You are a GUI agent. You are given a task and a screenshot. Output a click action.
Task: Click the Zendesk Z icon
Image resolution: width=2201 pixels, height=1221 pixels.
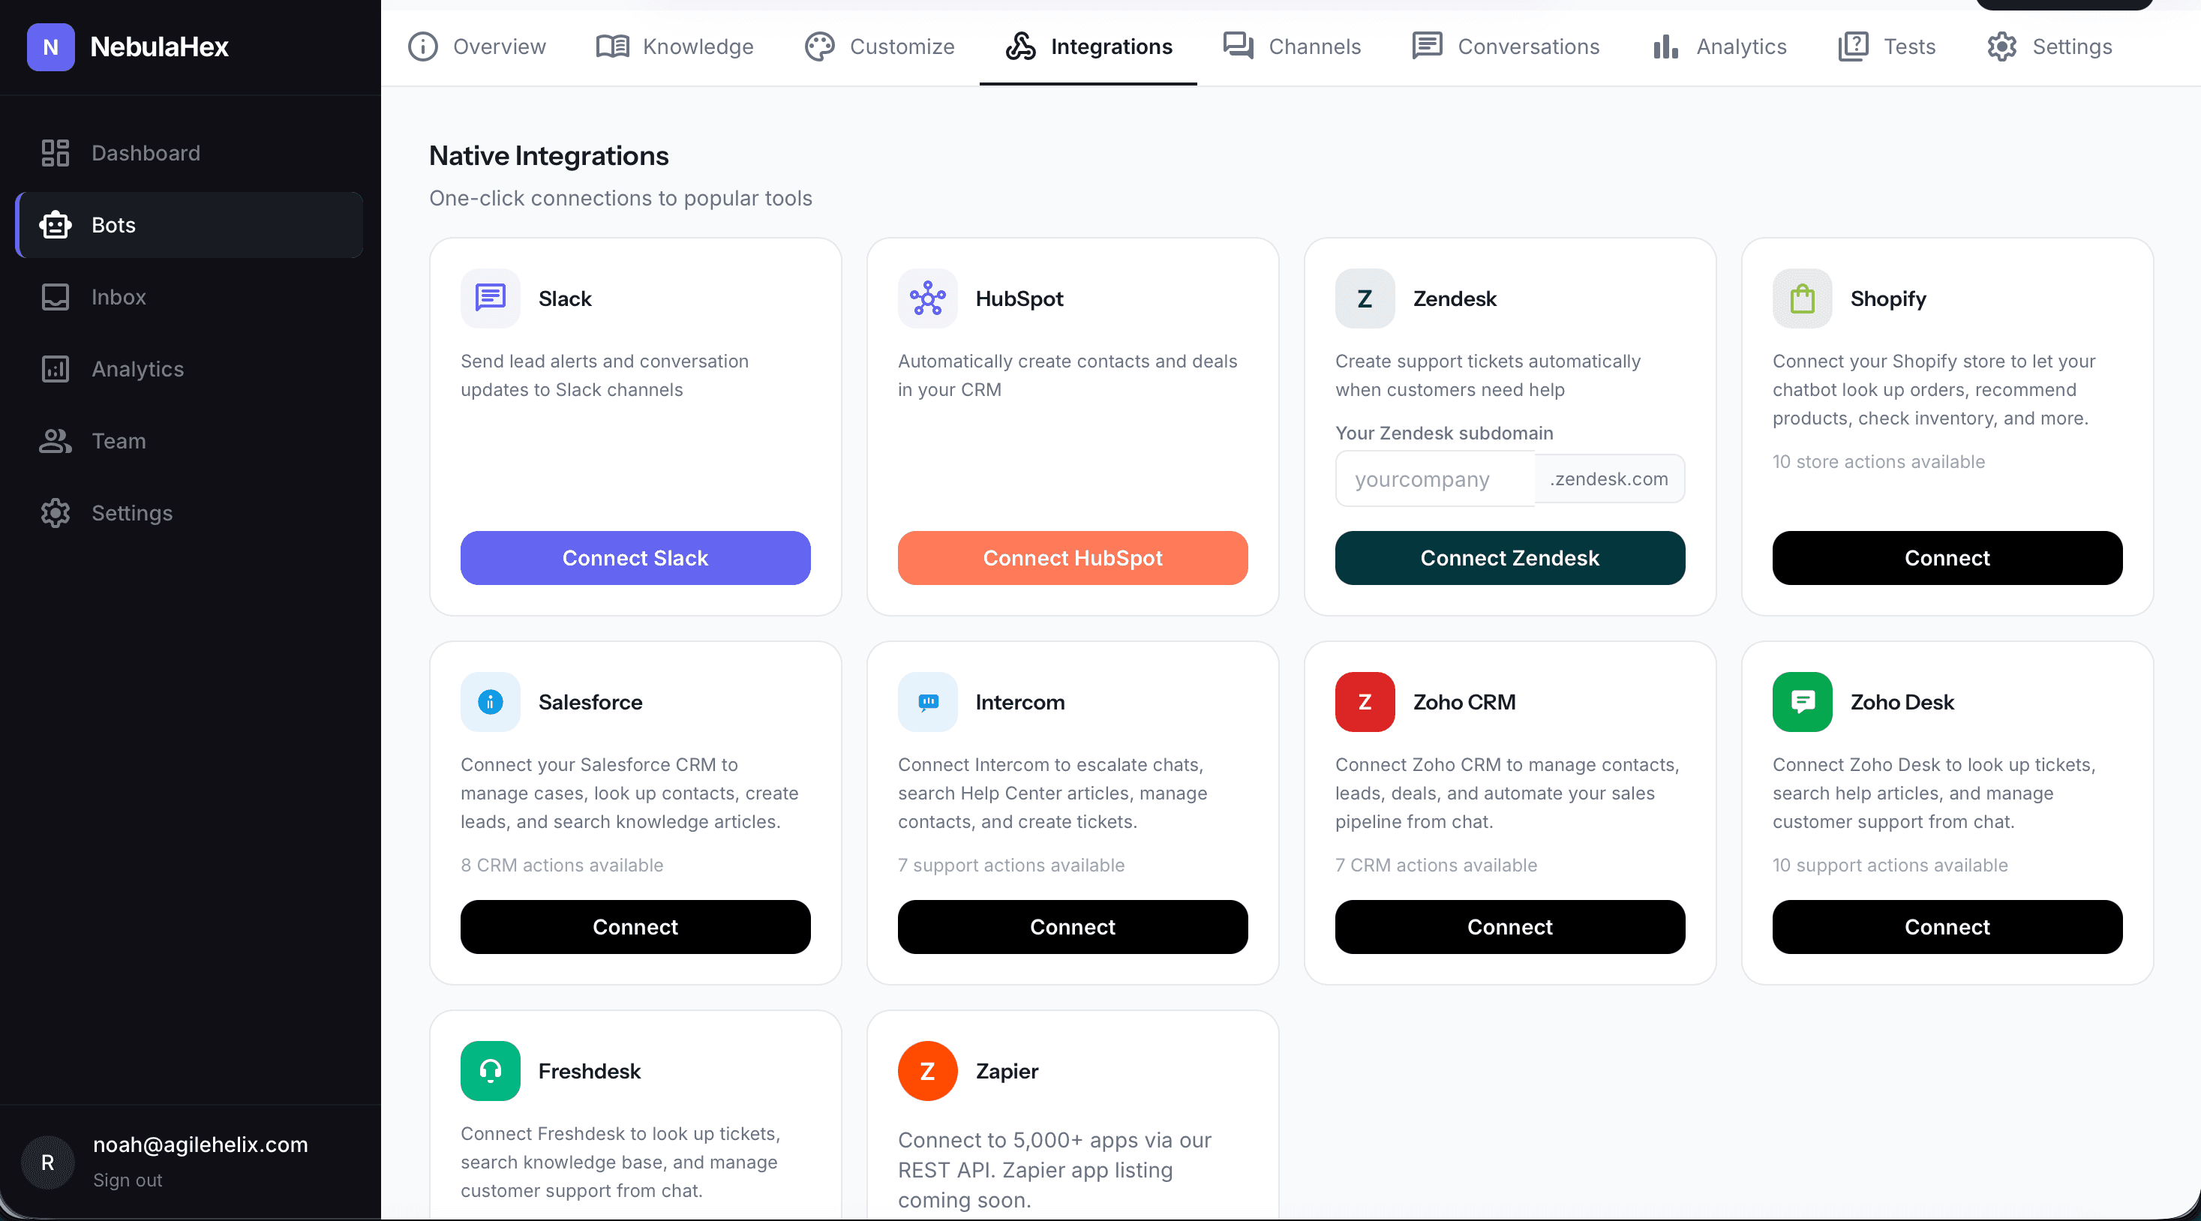point(1365,298)
